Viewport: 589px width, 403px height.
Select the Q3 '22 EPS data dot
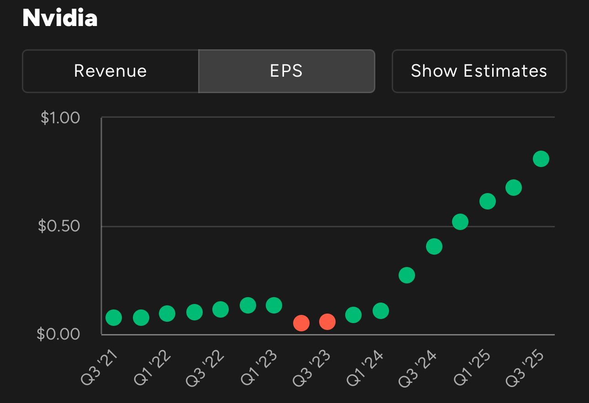(221, 309)
